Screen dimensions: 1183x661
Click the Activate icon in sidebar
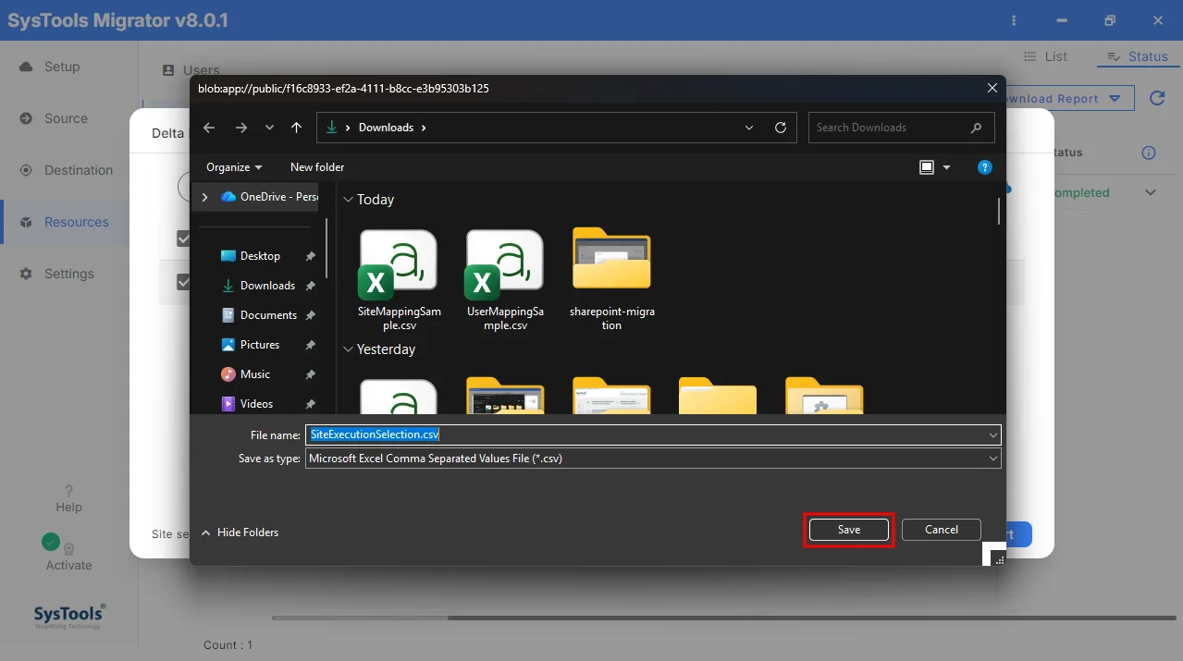click(68, 548)
